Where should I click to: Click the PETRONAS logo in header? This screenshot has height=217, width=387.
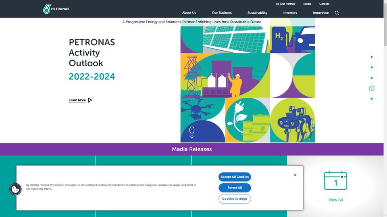pos(56,9)
